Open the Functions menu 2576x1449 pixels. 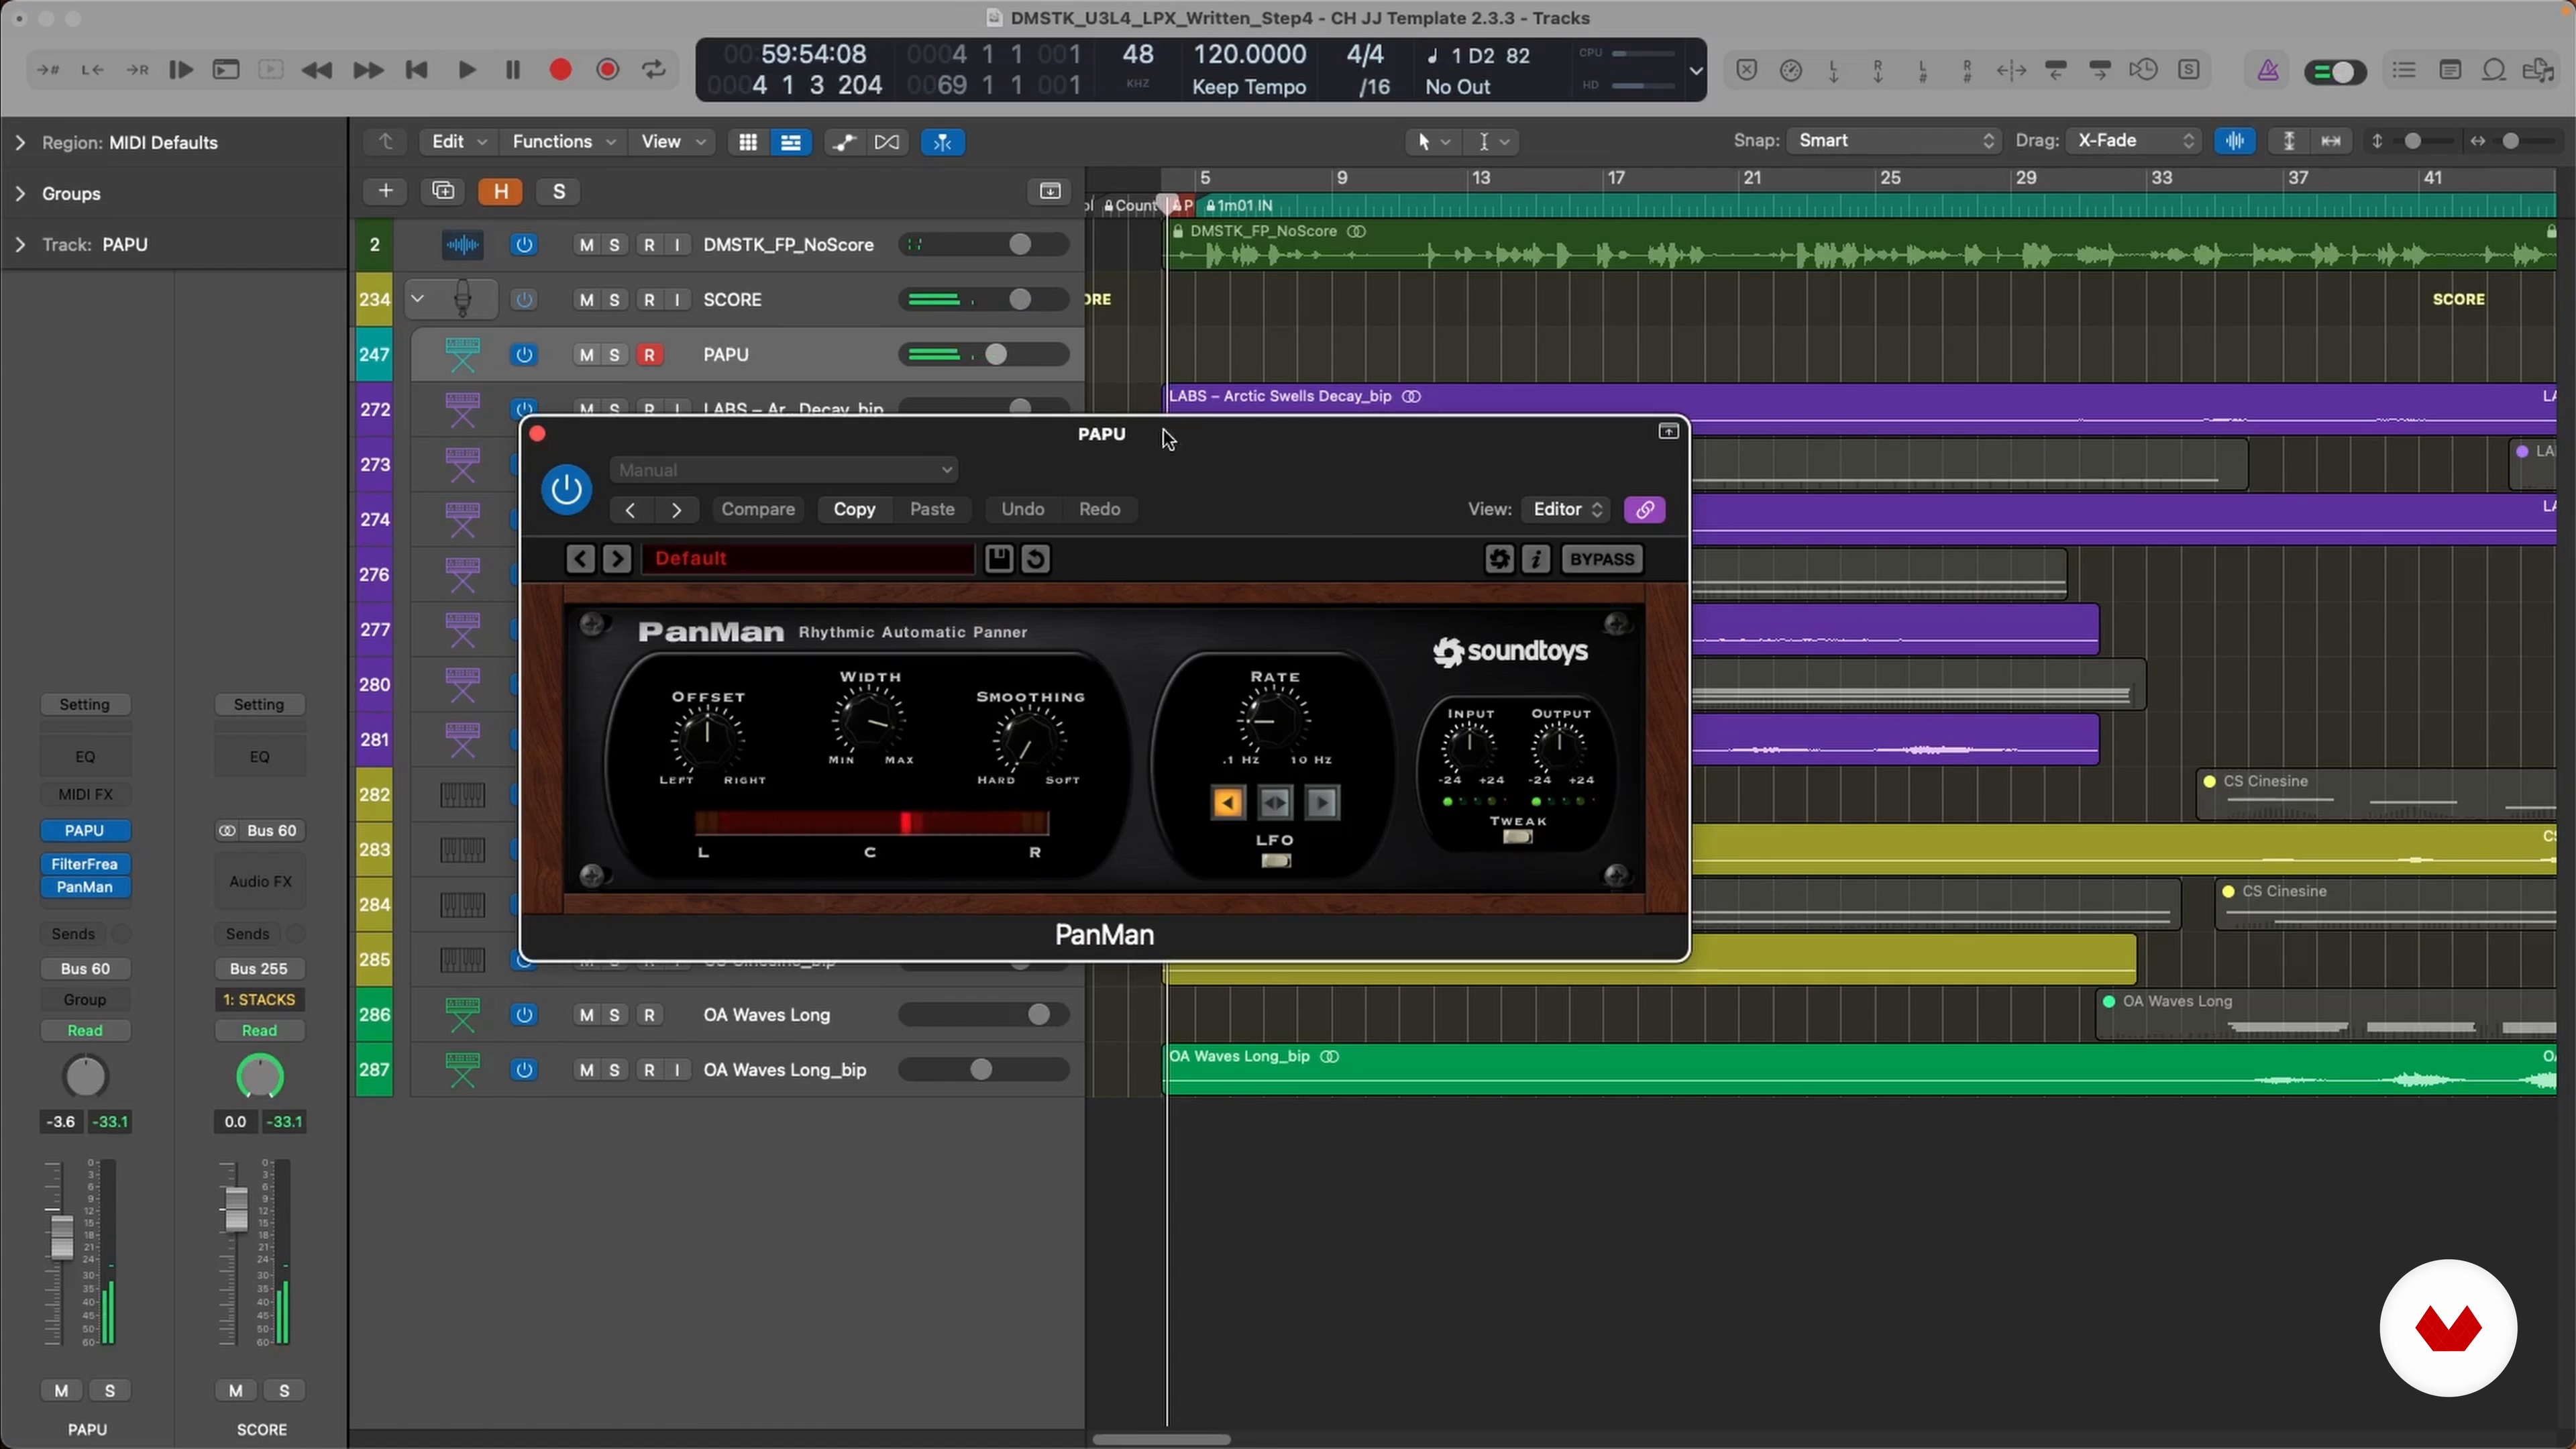(563, 142)
